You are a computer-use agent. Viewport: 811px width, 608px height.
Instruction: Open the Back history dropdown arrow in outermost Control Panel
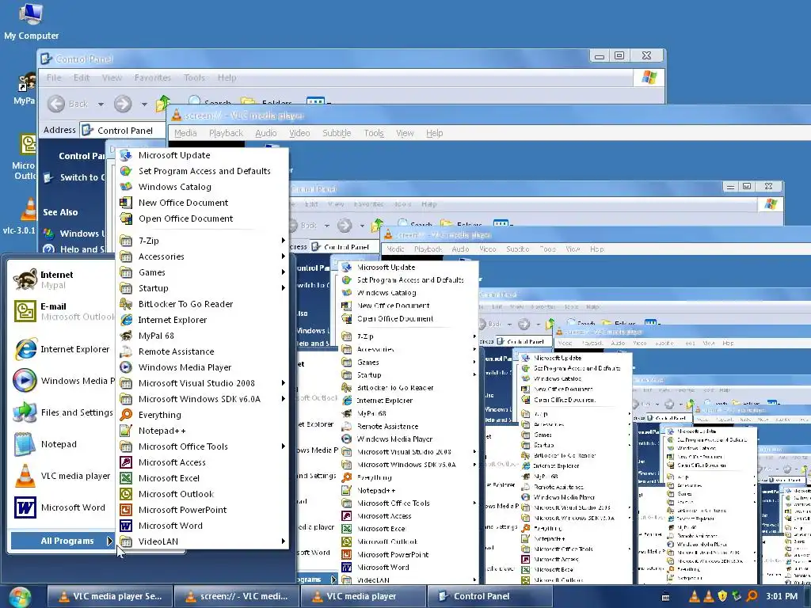101,104
